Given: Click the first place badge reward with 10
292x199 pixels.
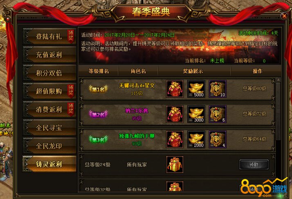Looking at the screenshot, I should [218, 89].
